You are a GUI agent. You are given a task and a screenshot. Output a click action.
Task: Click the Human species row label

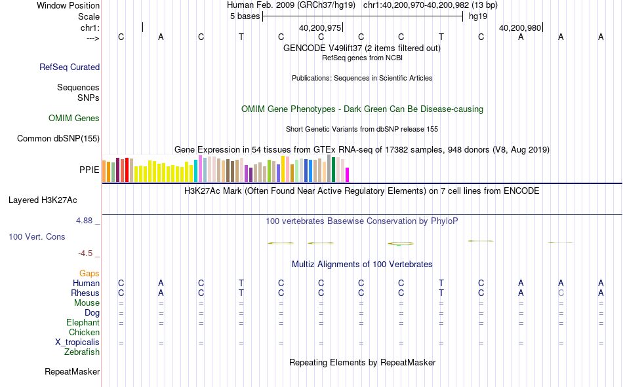[86, 283]
